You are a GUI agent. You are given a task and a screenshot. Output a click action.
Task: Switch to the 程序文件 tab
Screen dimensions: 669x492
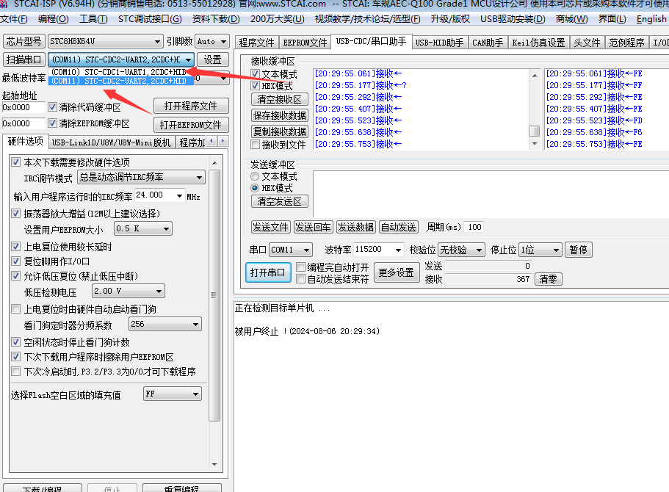click(256, 43)
